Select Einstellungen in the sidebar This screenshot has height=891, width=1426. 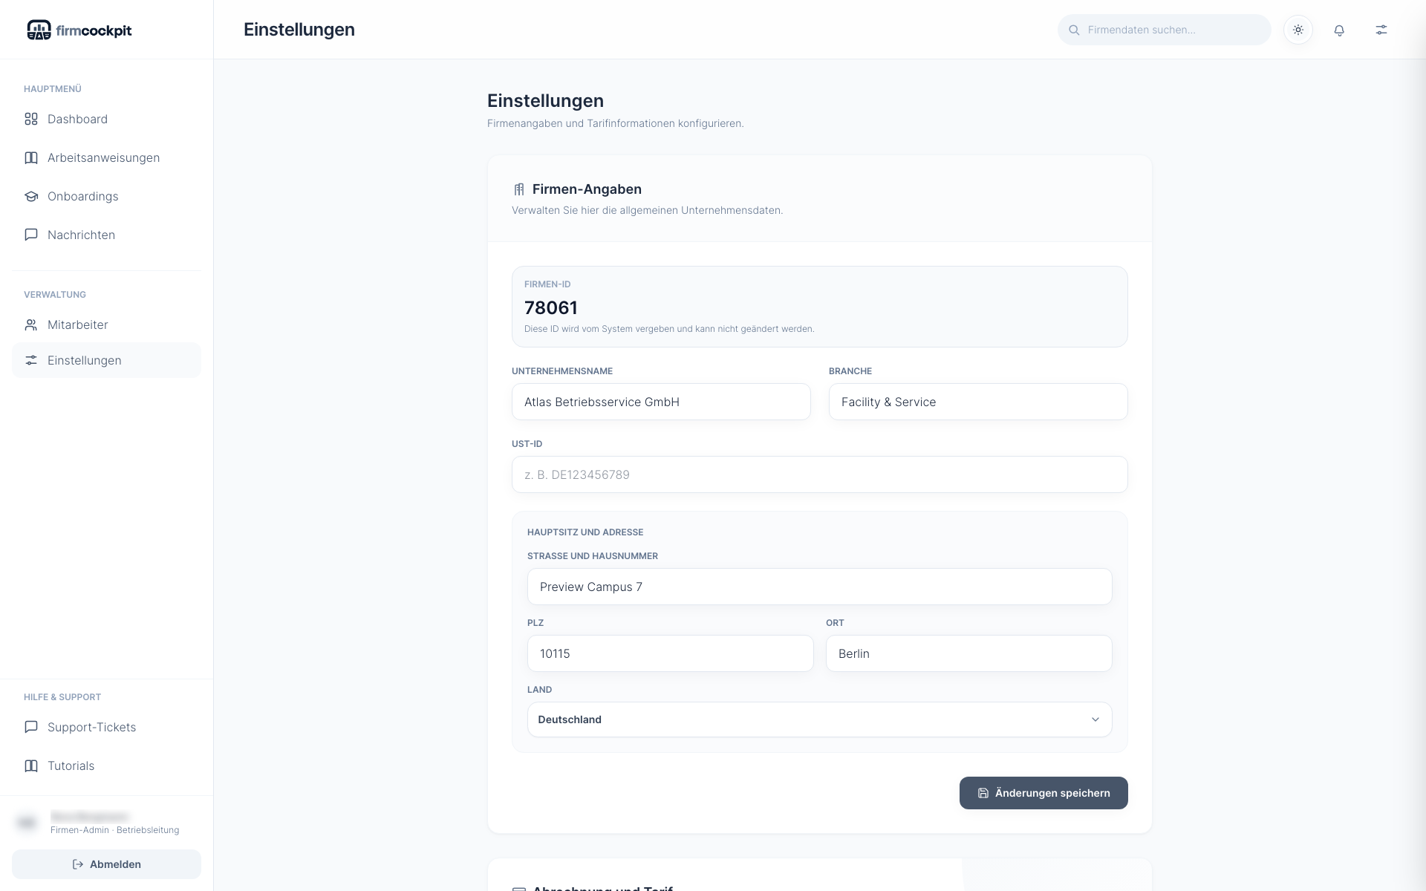point(84,360)
